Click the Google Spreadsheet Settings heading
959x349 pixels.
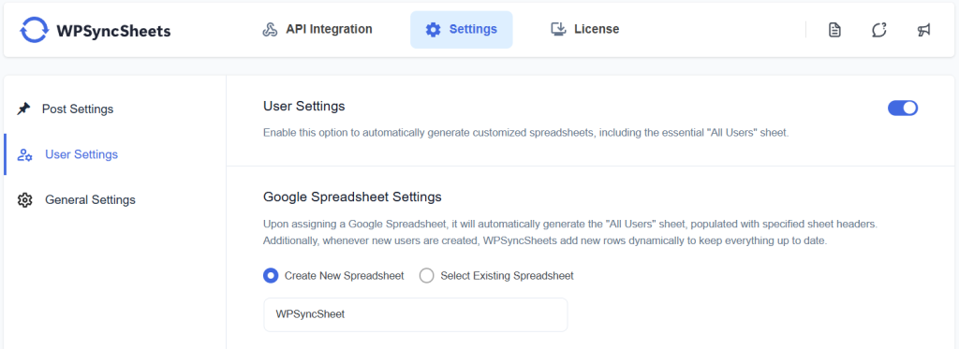click(x=352, y=197)
